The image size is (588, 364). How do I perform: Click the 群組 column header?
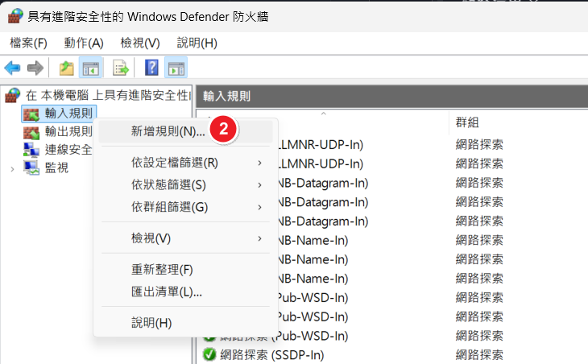tap(467, 122)
